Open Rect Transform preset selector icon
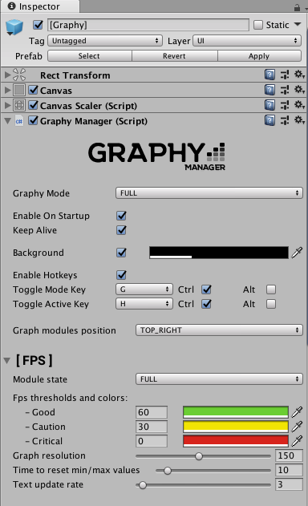The height and width of the screenshot is (506, 308). (x=285, y=75)
